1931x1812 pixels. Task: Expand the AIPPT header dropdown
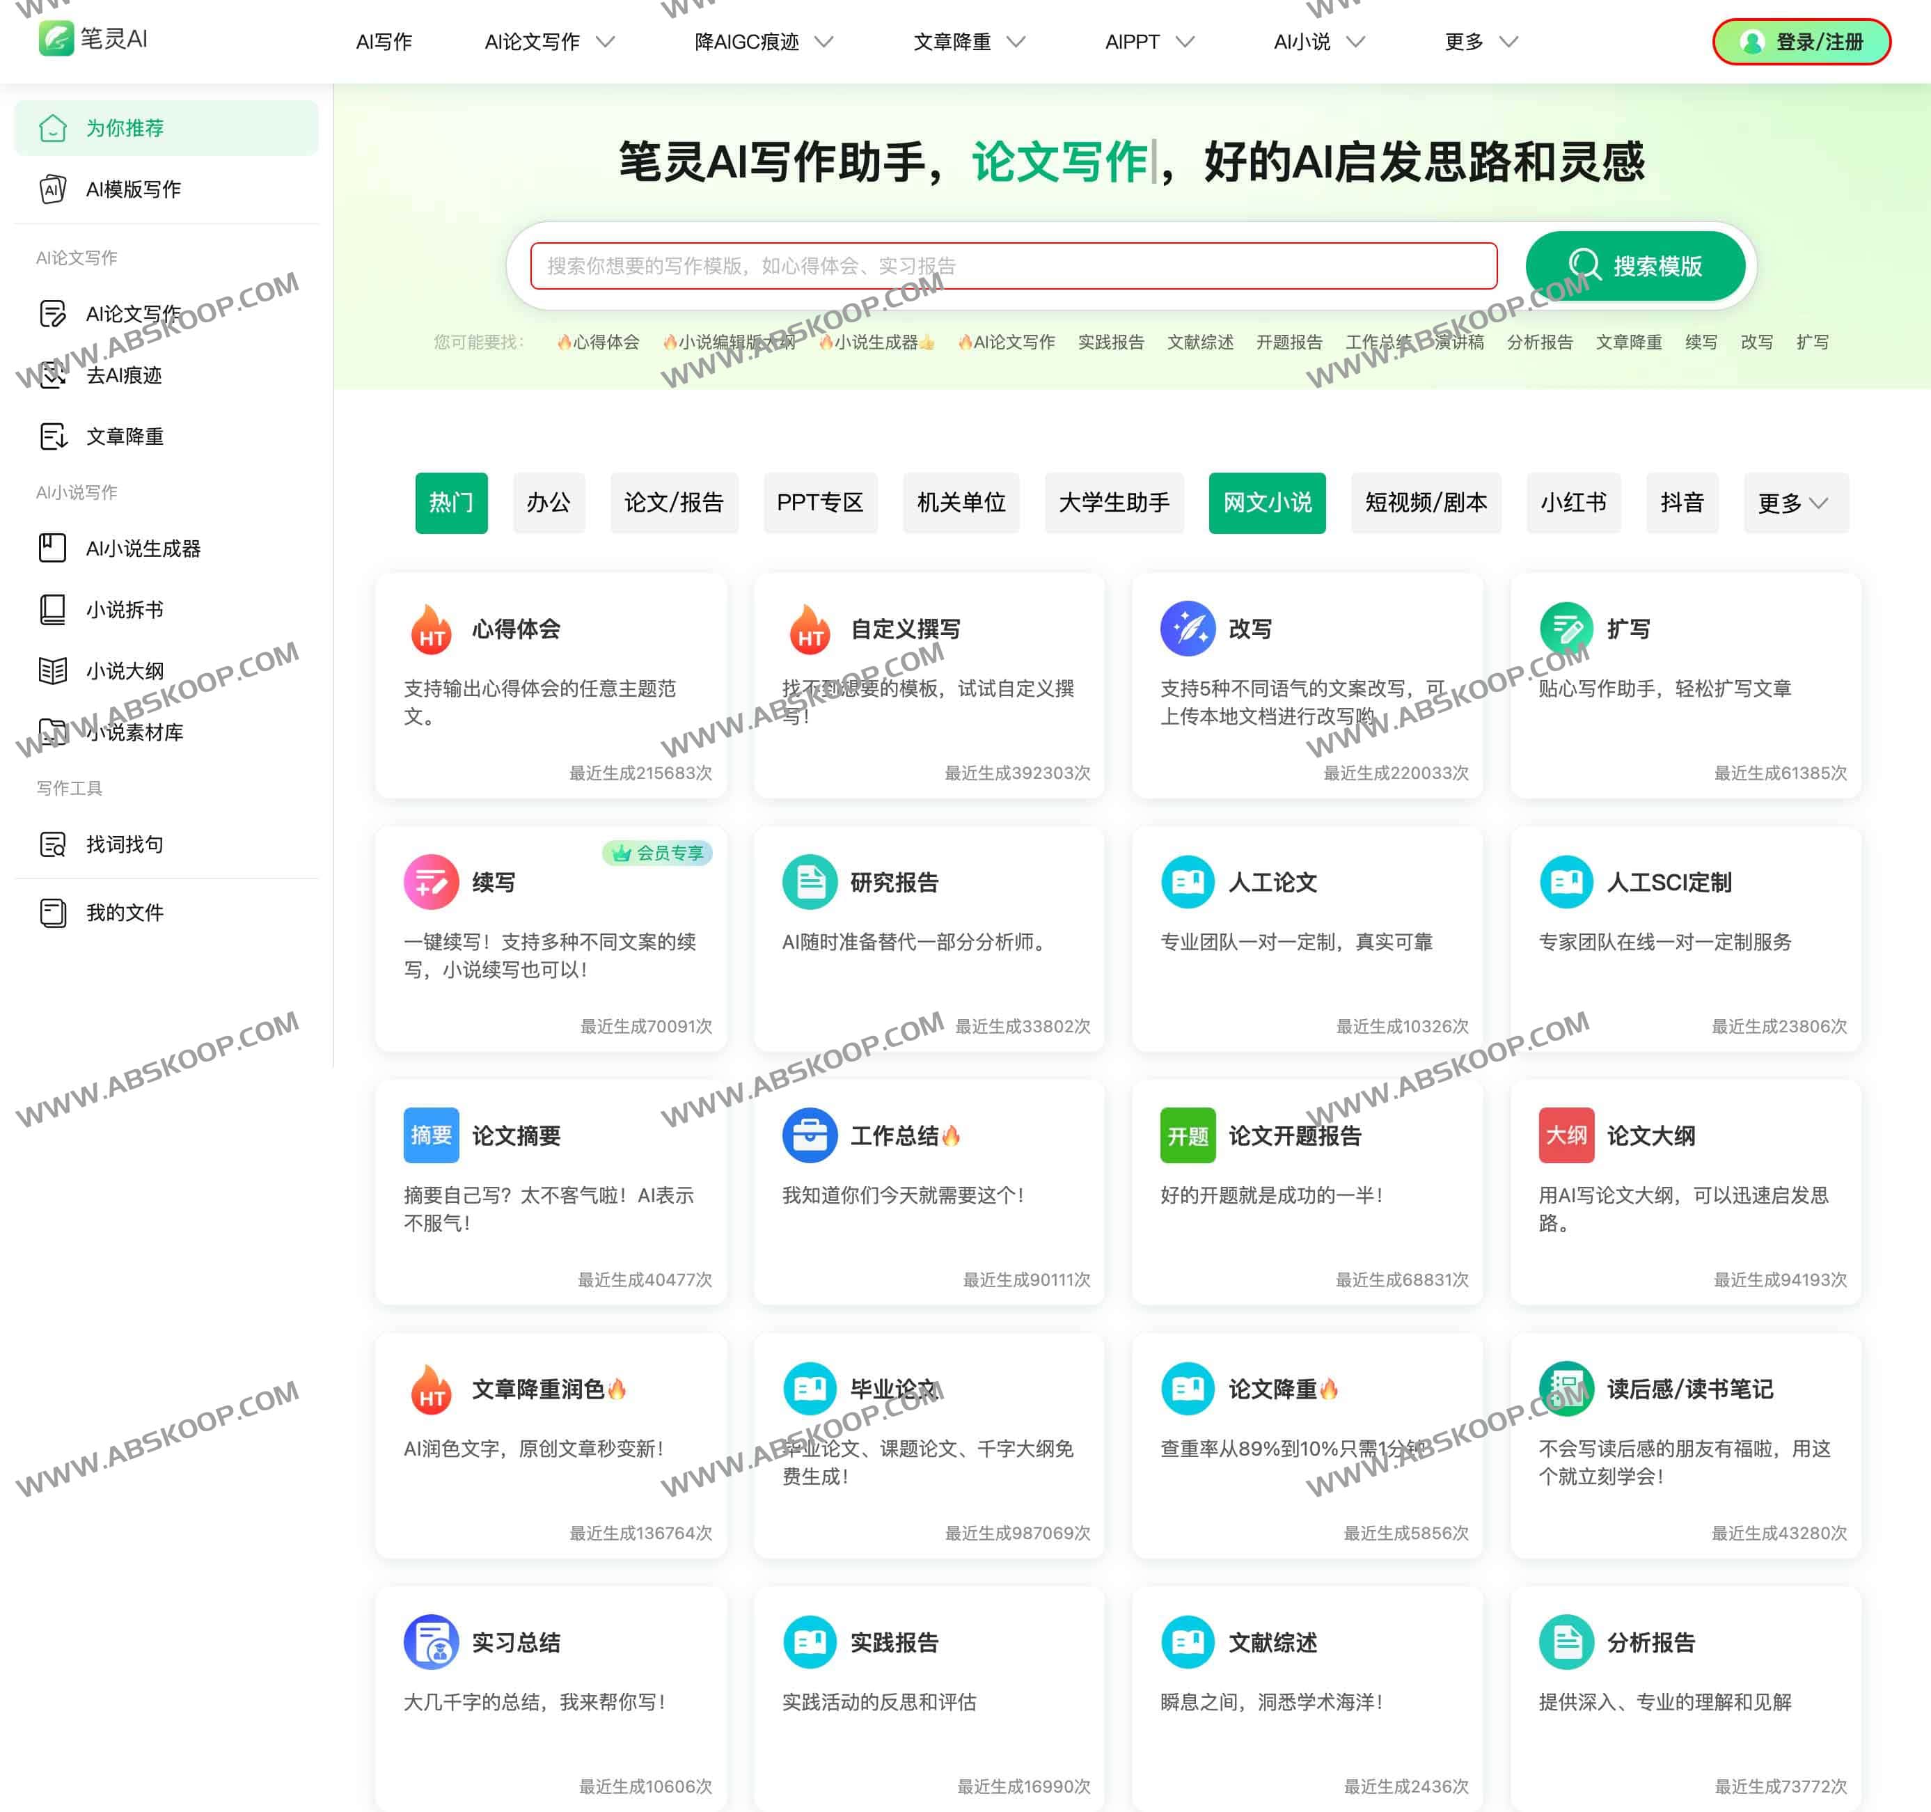point(1185,42)
